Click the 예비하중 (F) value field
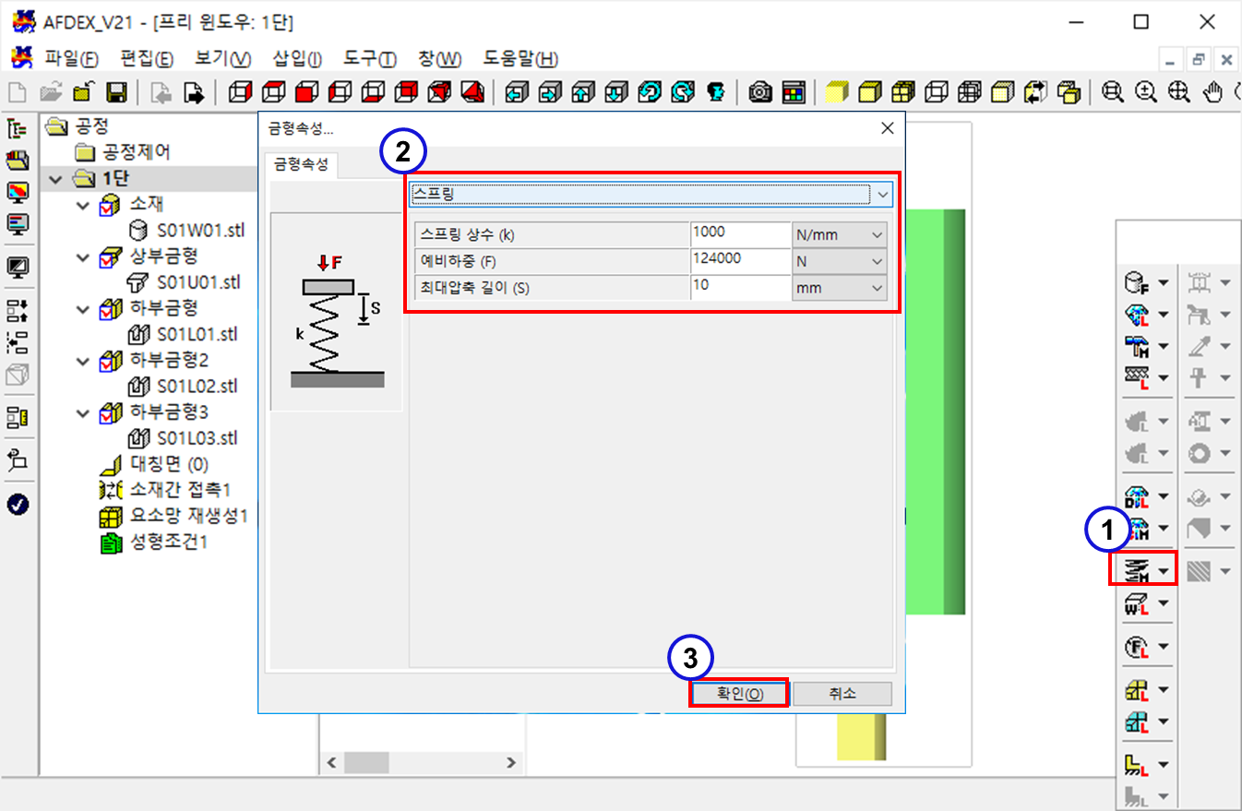This screenshot has height=811, width=1242. pos(739,261)
